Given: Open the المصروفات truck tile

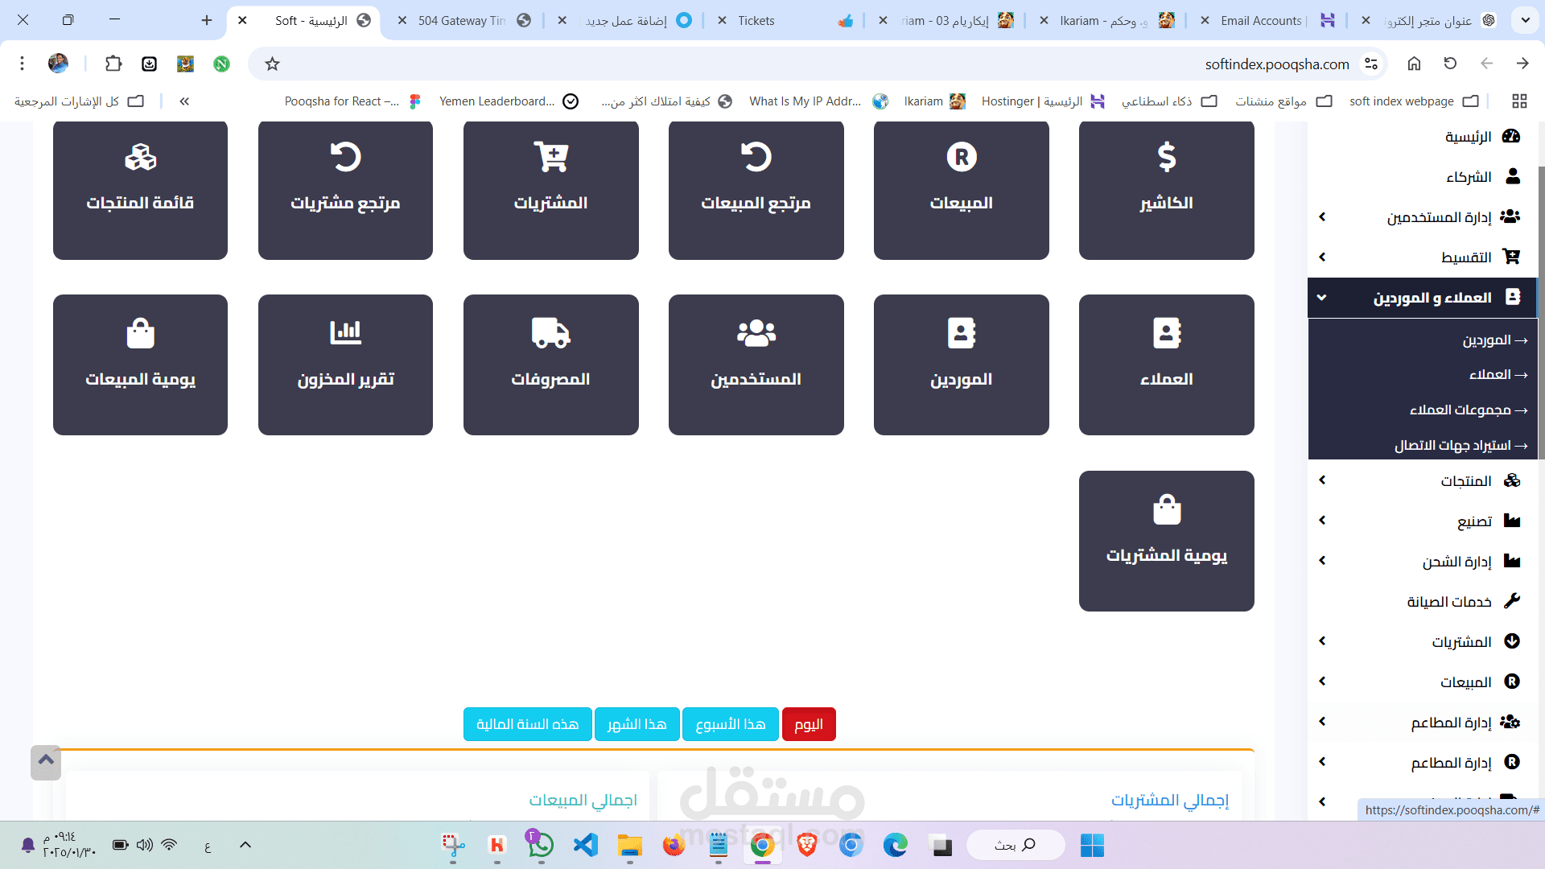Looking at the screenshot, I should coord(550,364).
